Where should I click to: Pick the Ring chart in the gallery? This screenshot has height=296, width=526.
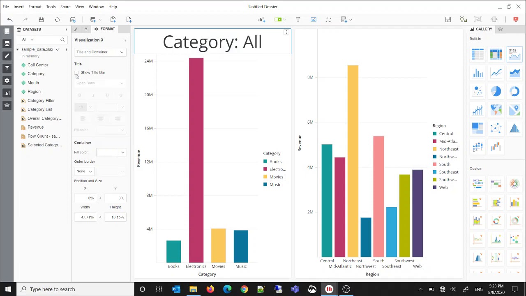point(514,91)
